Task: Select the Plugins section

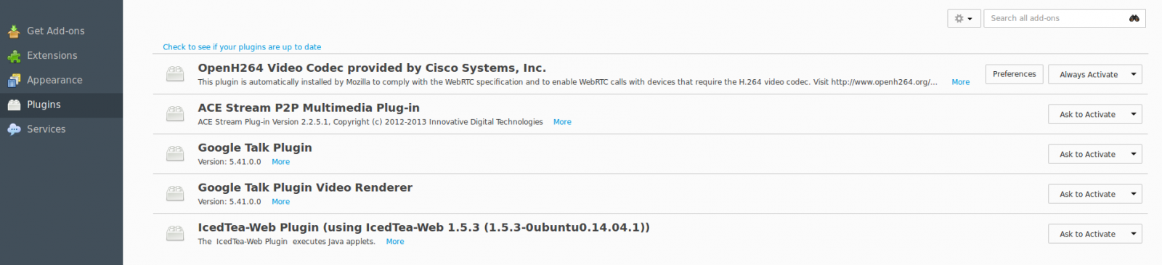Action: (x=61, y=105)
